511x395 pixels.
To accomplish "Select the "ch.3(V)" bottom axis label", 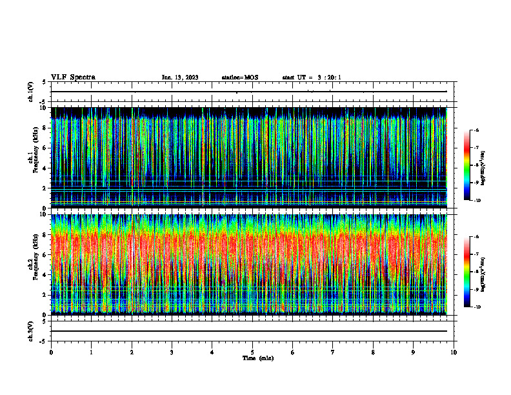I will 30,332.
